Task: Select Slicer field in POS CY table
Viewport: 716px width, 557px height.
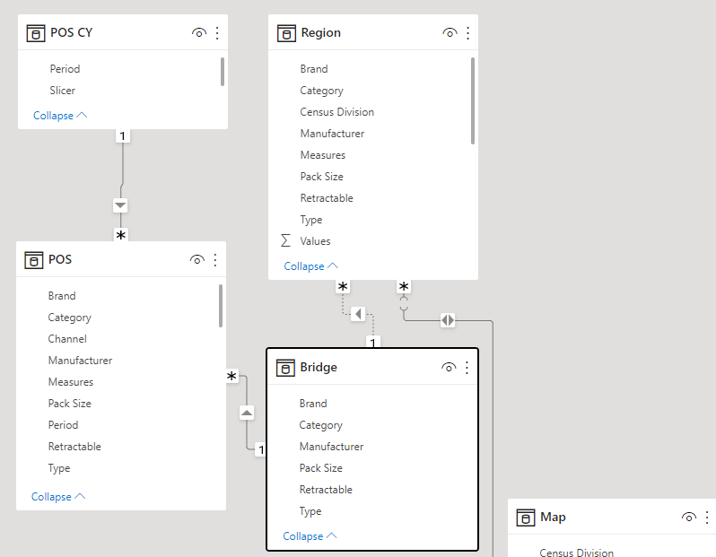Action: point(63,91)
